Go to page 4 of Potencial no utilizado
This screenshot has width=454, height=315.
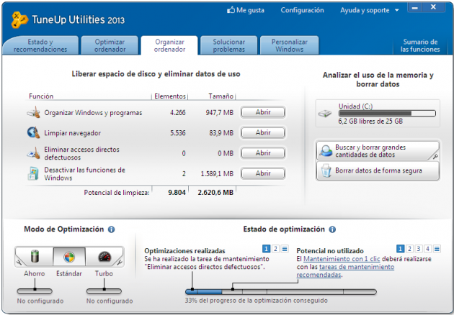tap(427, 249)
